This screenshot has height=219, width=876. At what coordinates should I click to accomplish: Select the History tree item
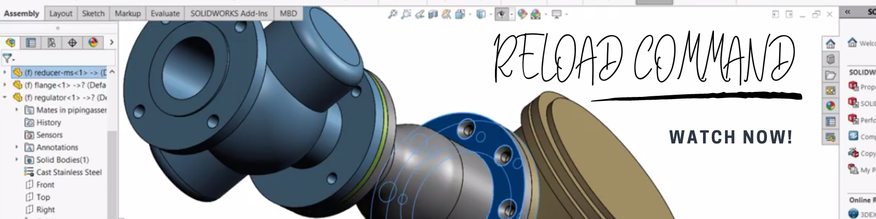point(43,123)
